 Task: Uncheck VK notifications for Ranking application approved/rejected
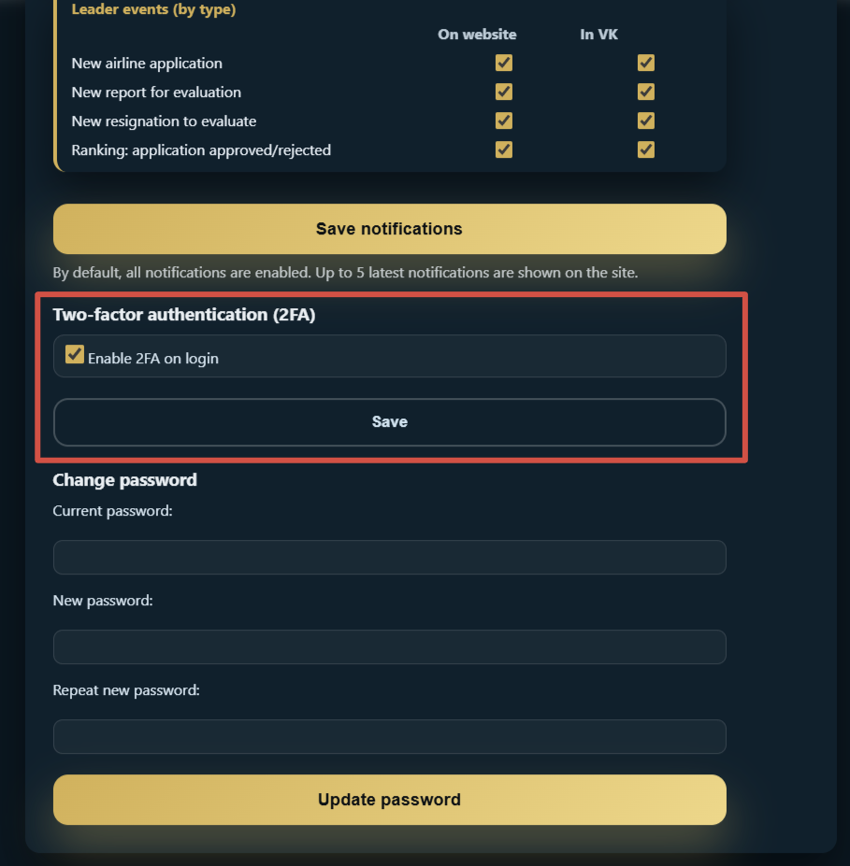tap(645, 149)
